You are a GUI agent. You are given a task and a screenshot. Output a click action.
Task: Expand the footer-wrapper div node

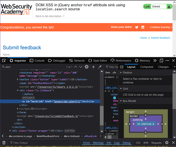[x=10, y=130]
